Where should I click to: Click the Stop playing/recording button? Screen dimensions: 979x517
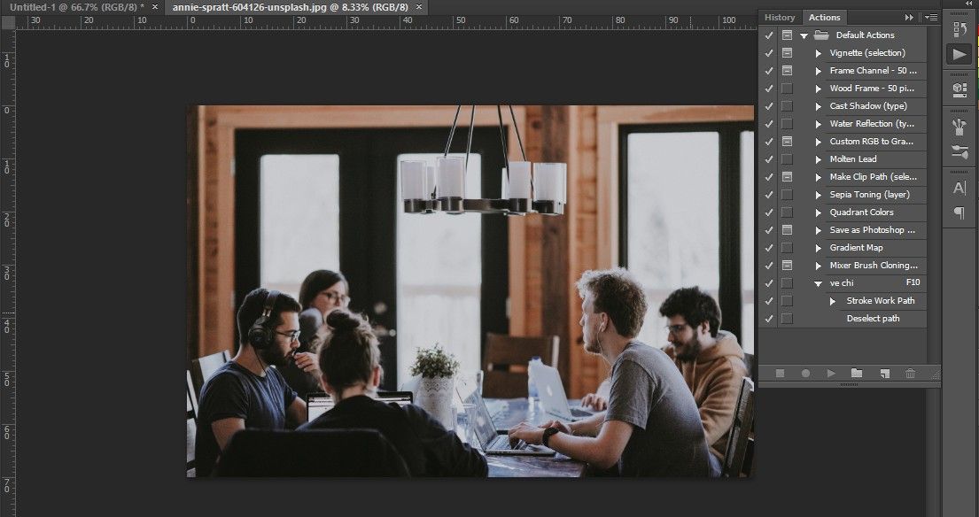click(x=780, y=374)
